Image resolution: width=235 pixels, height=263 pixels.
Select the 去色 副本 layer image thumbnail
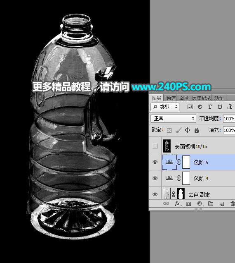[x=167, y=194]
